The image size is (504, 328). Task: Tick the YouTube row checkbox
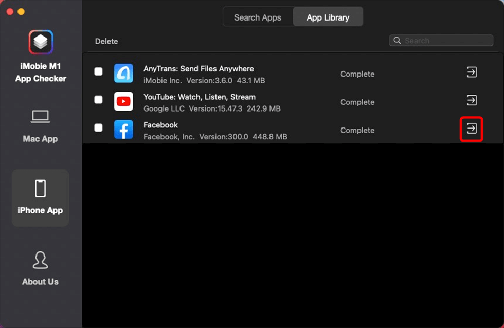pyautogui.click(x=98, y=100)
